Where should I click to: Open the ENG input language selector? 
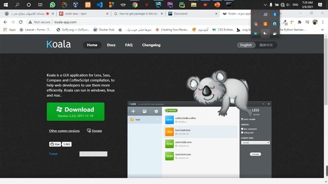pyautogui.click(x=295, y=5)
